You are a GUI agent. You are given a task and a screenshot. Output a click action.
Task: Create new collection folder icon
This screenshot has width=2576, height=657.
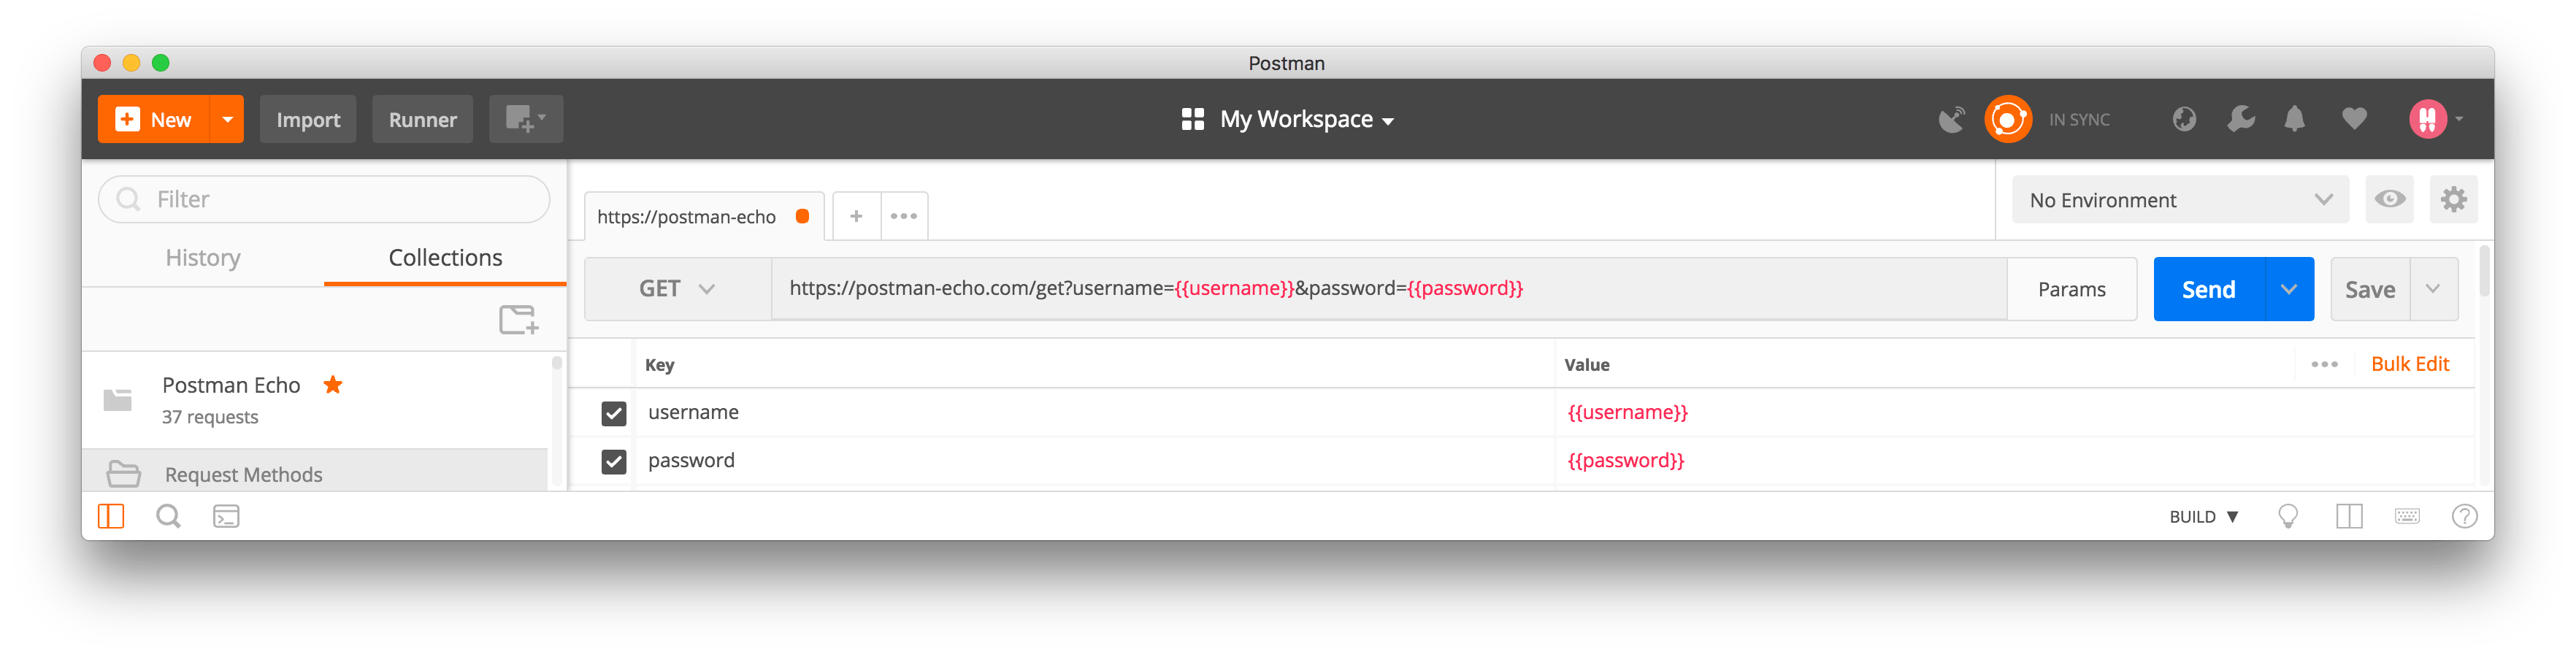point(518,320)
